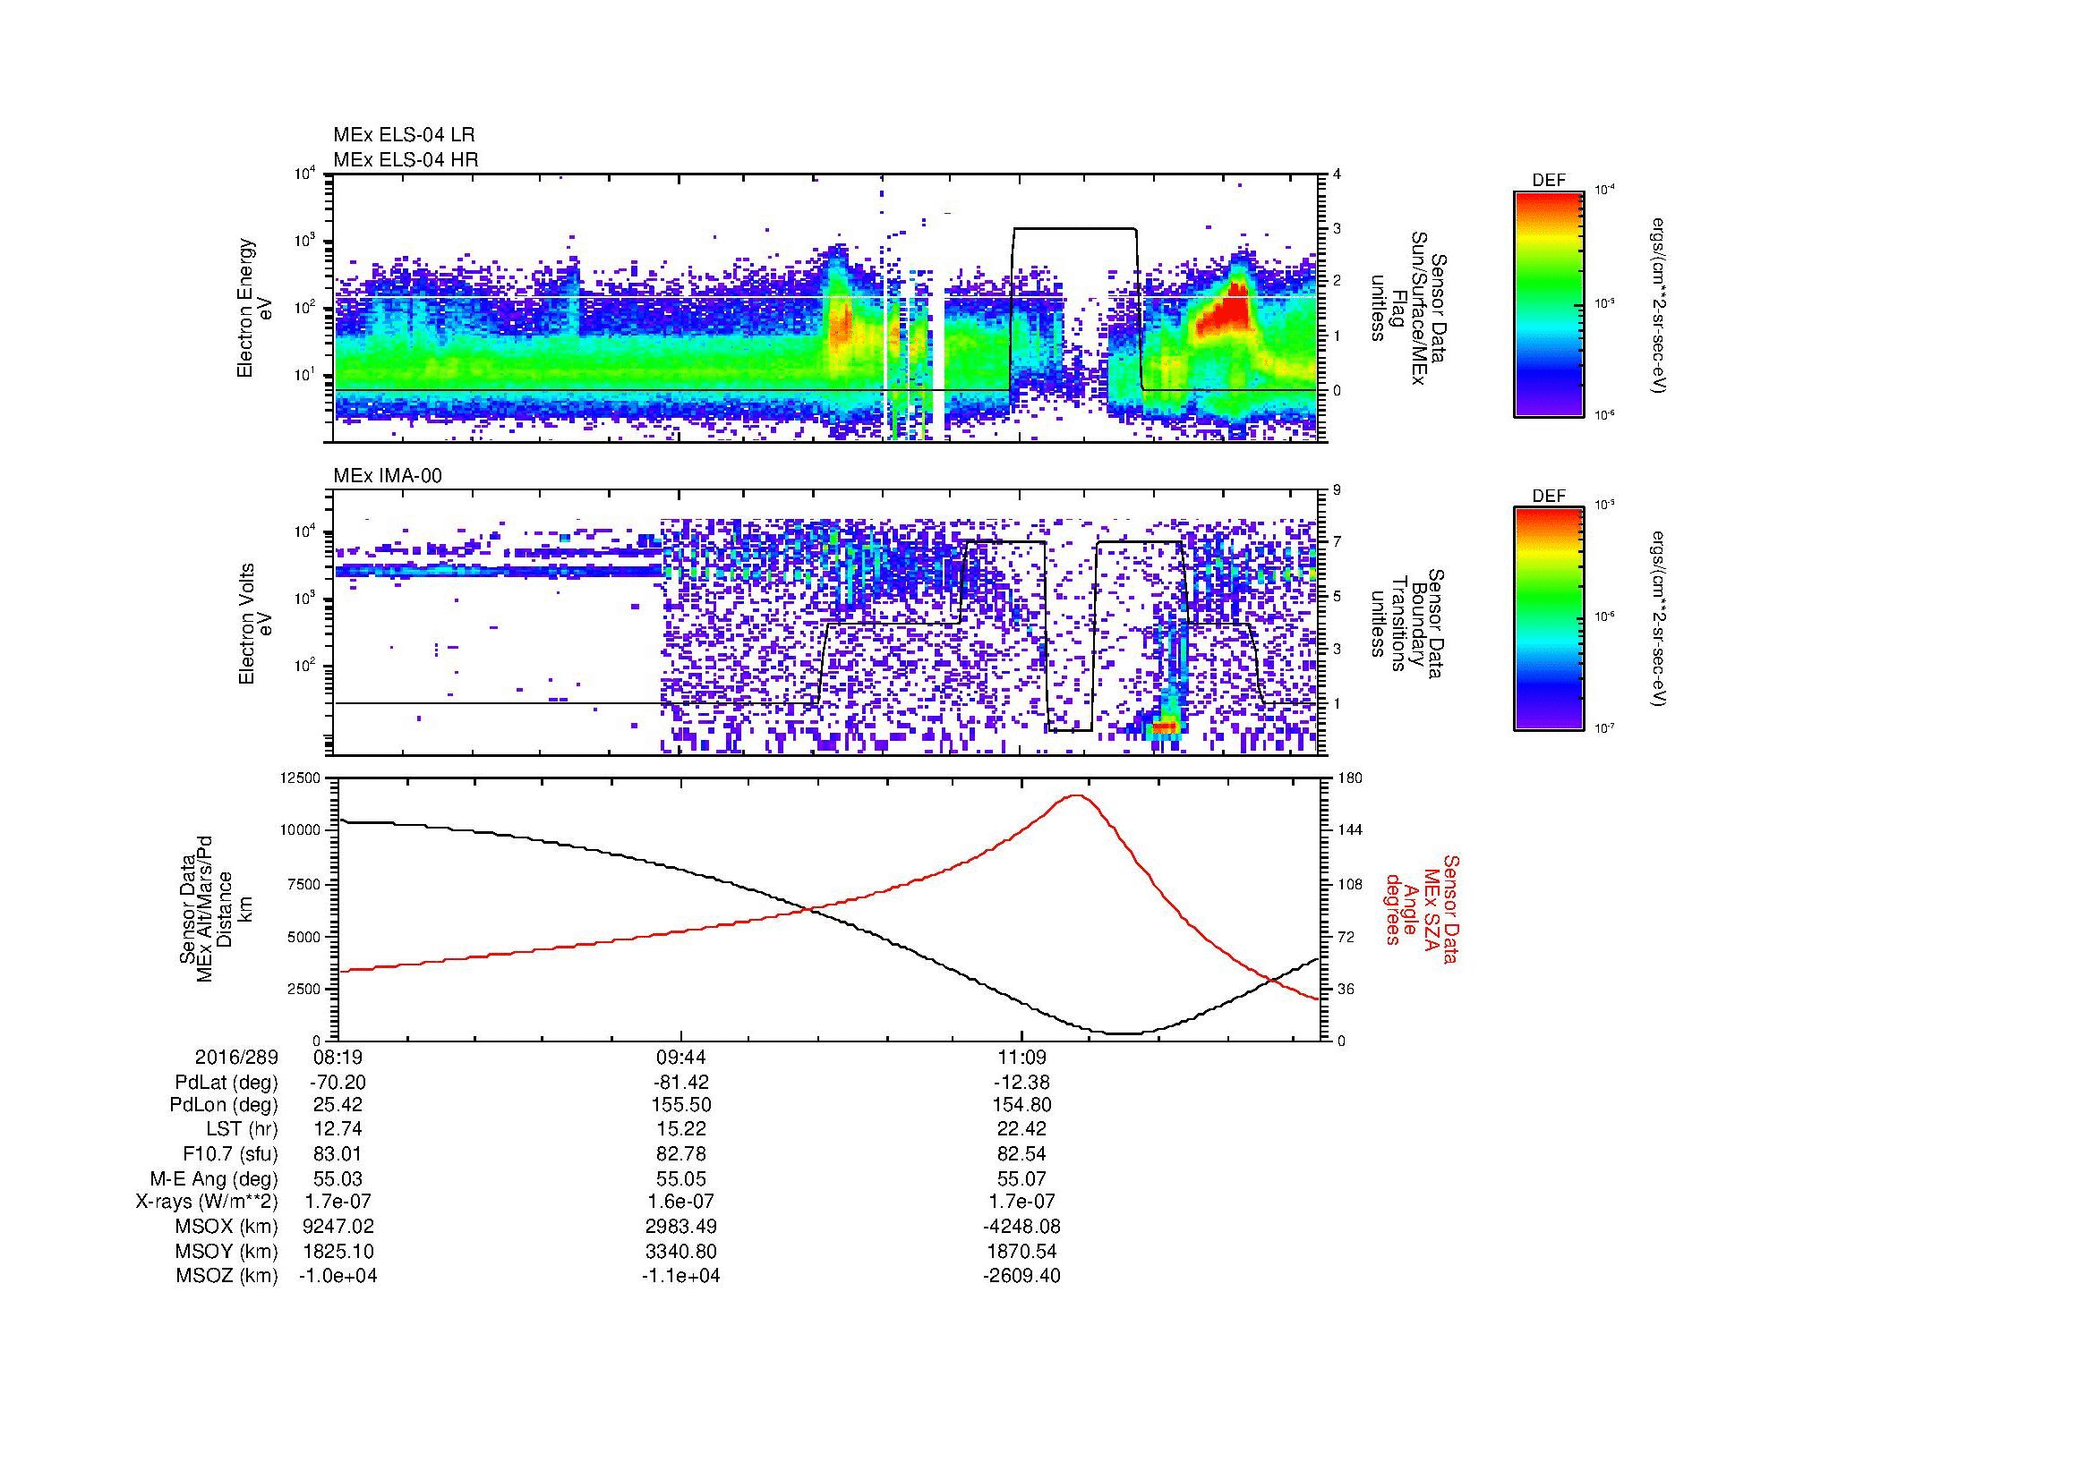
Task: Click the M-E Ang value '55.03'
Action: (x=338, y=1179)
